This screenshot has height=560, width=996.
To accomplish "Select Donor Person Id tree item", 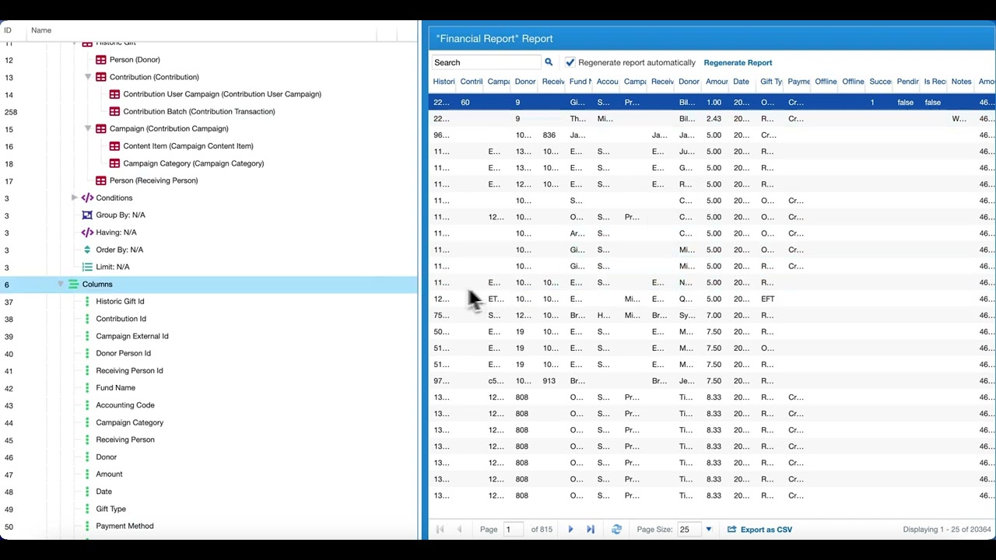I will tap(123, 353).
